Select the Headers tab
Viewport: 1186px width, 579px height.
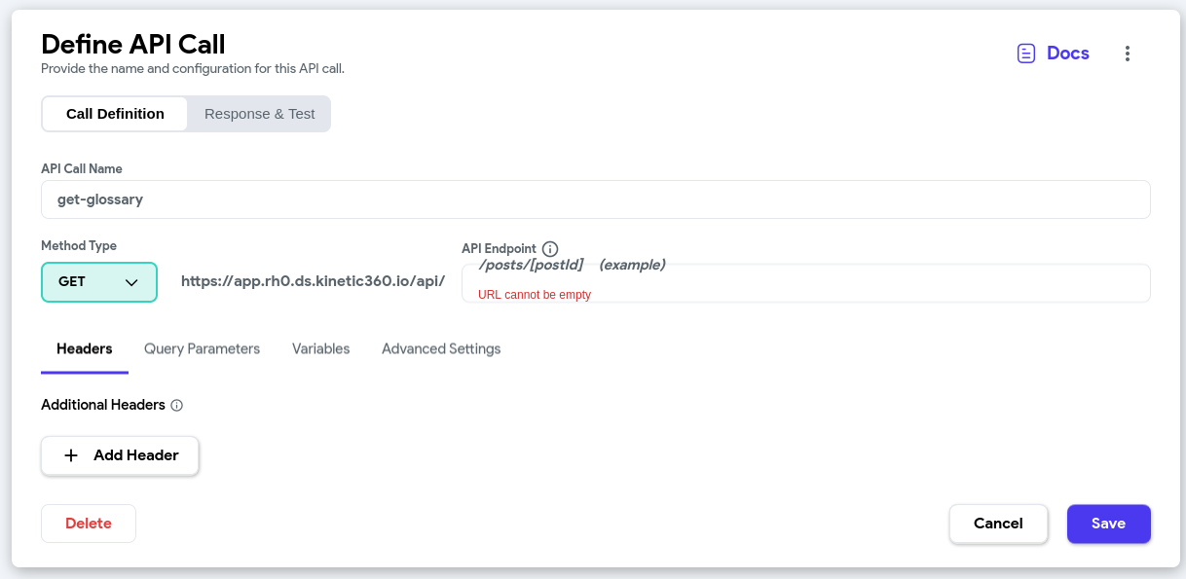[x=84, y=348]
